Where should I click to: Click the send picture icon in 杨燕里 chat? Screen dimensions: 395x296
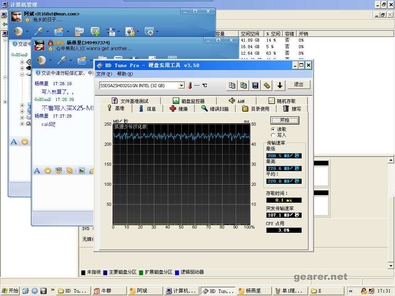pyautogui.click(x=82, y=171)
